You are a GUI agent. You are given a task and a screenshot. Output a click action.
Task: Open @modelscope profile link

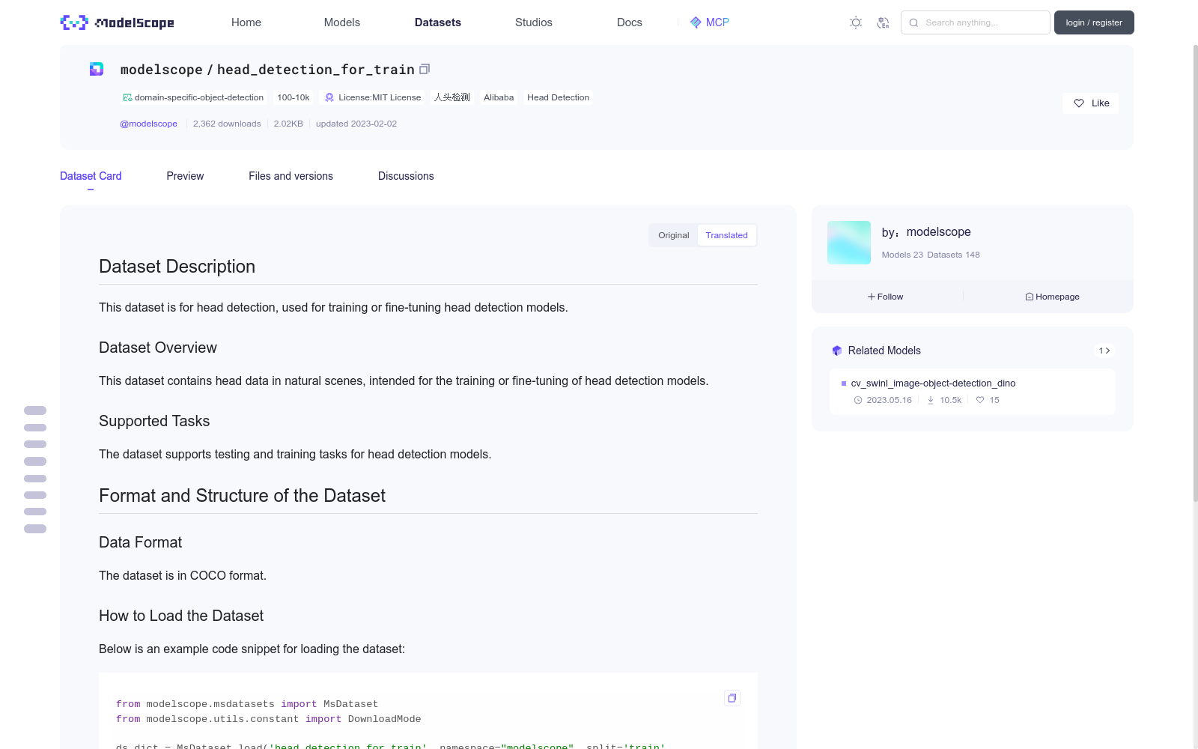pos(148,124)
